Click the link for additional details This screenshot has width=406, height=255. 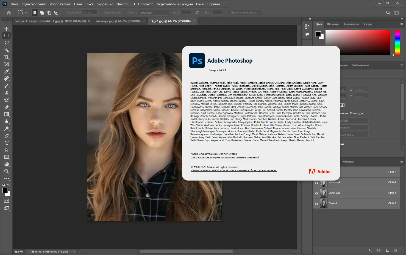[x=225, y=157]
